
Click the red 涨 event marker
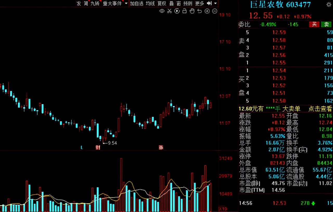tap(161, 148)
